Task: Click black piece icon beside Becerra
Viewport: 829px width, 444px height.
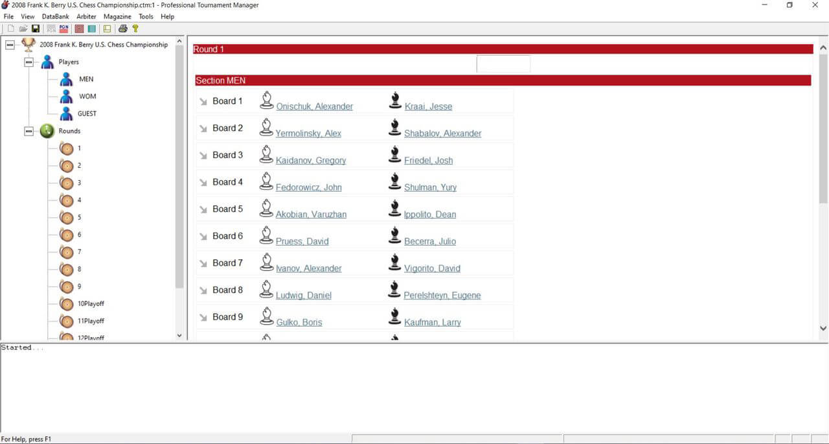Action: click(394, 235)
